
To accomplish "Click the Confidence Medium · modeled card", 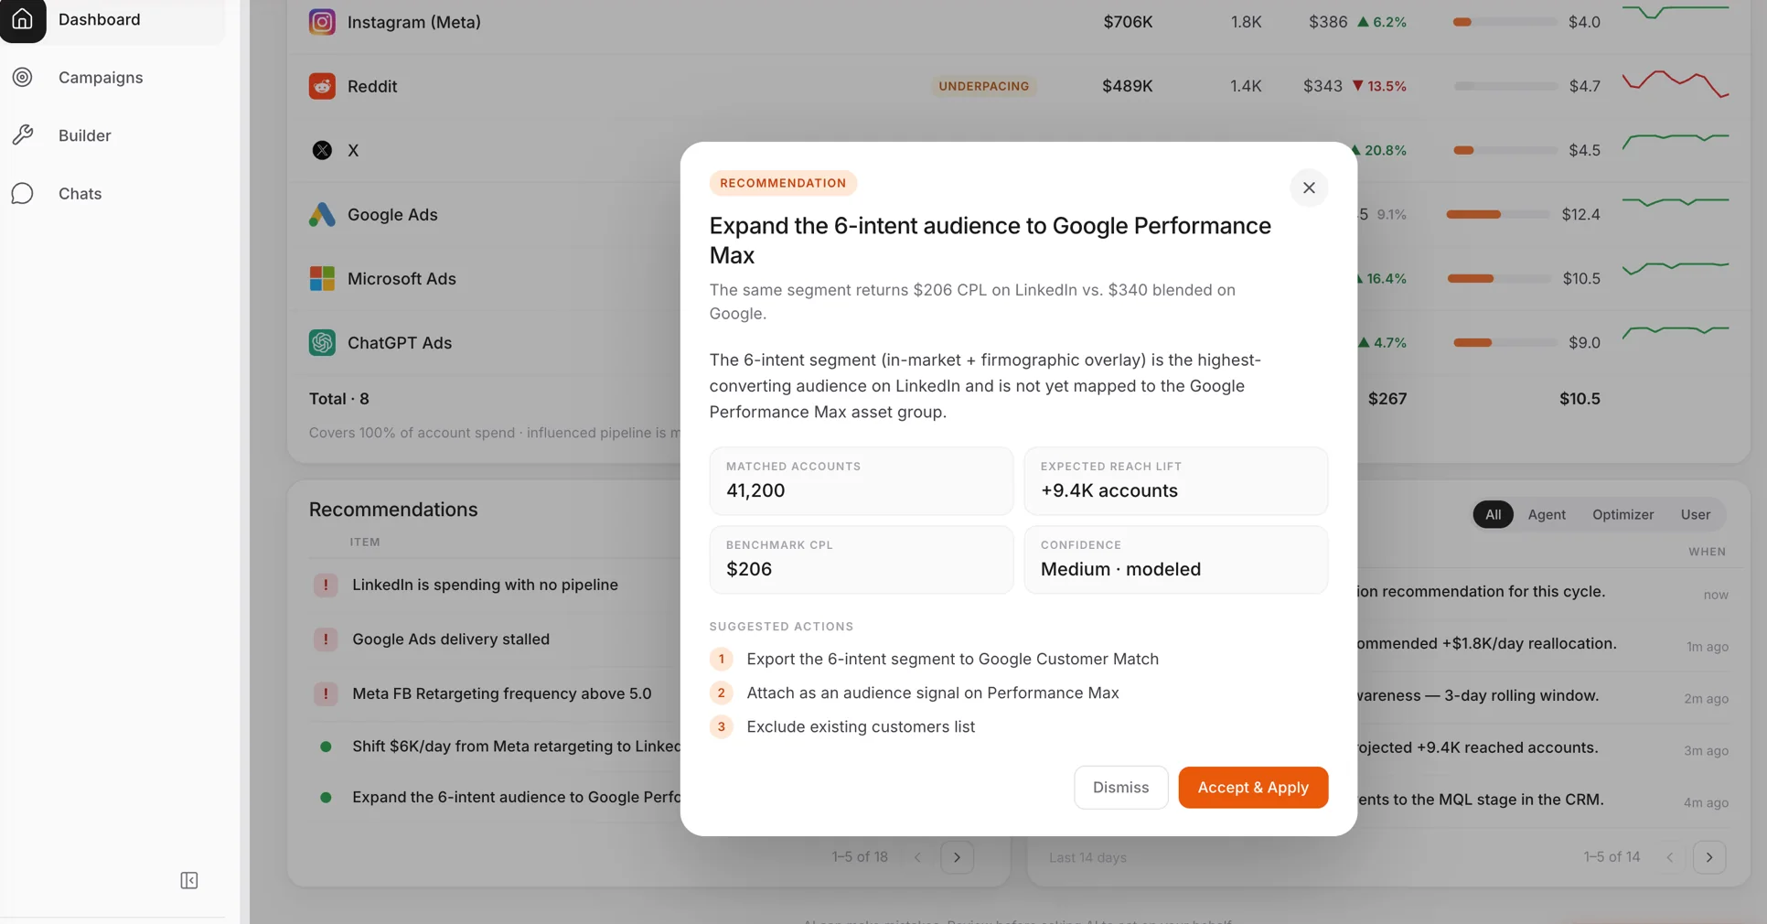I will click(1175, 560).
